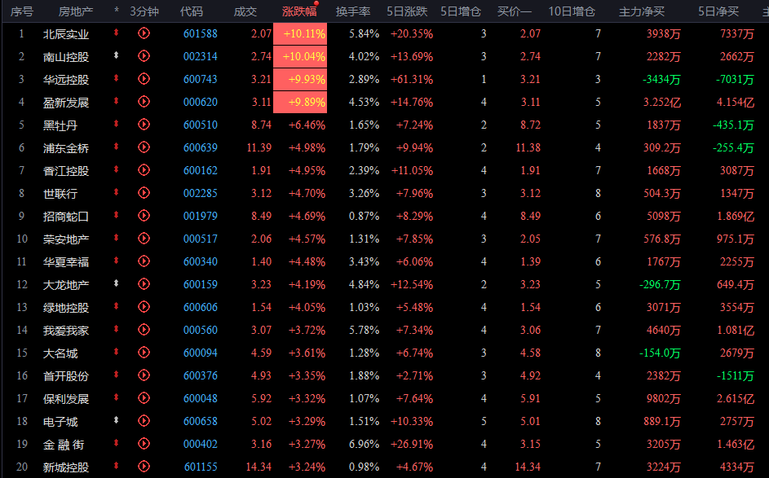769x478 pixels.
Task: Sort by 涨跌幅 column header
Action: click(x=299, y=11)
